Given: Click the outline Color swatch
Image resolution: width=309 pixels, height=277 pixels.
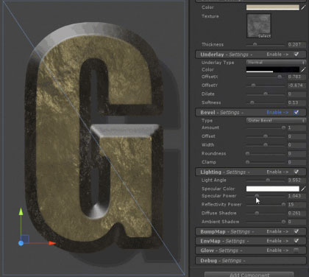Looking at the screenshot, I should coord(273,7).
